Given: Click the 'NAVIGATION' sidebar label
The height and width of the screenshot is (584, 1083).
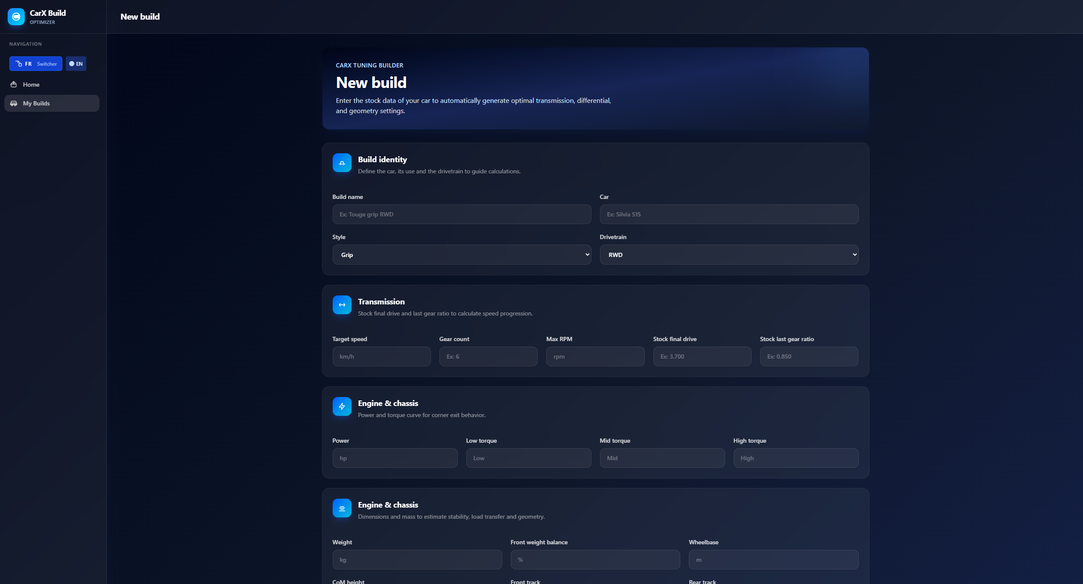Looking at the screenshot, I should pyautogui.click(x=26, y=44).
